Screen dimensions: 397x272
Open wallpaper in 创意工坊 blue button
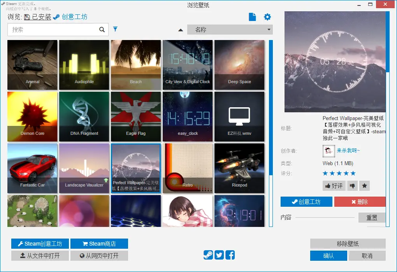(306, 202)
